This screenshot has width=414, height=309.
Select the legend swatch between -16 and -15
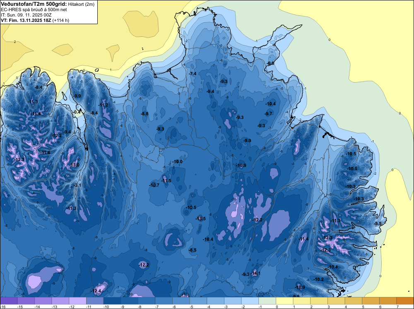9,301
